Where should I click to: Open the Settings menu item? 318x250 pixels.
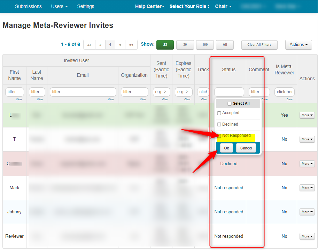(86, 6)
